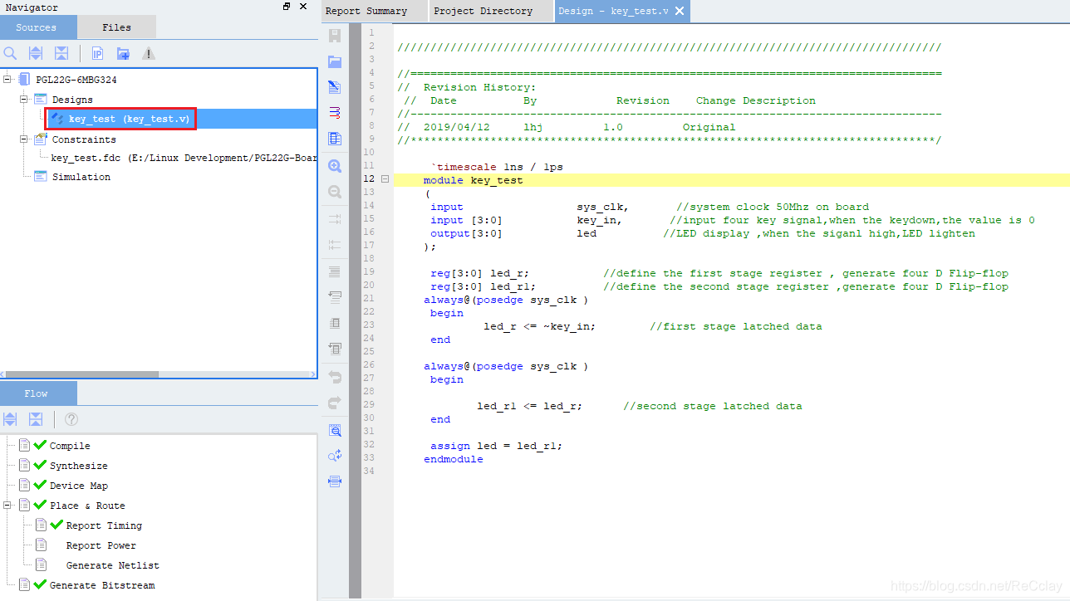Collapse the module key_test code fold marker
1070x601 pixels.
click(x=385, y=179)
